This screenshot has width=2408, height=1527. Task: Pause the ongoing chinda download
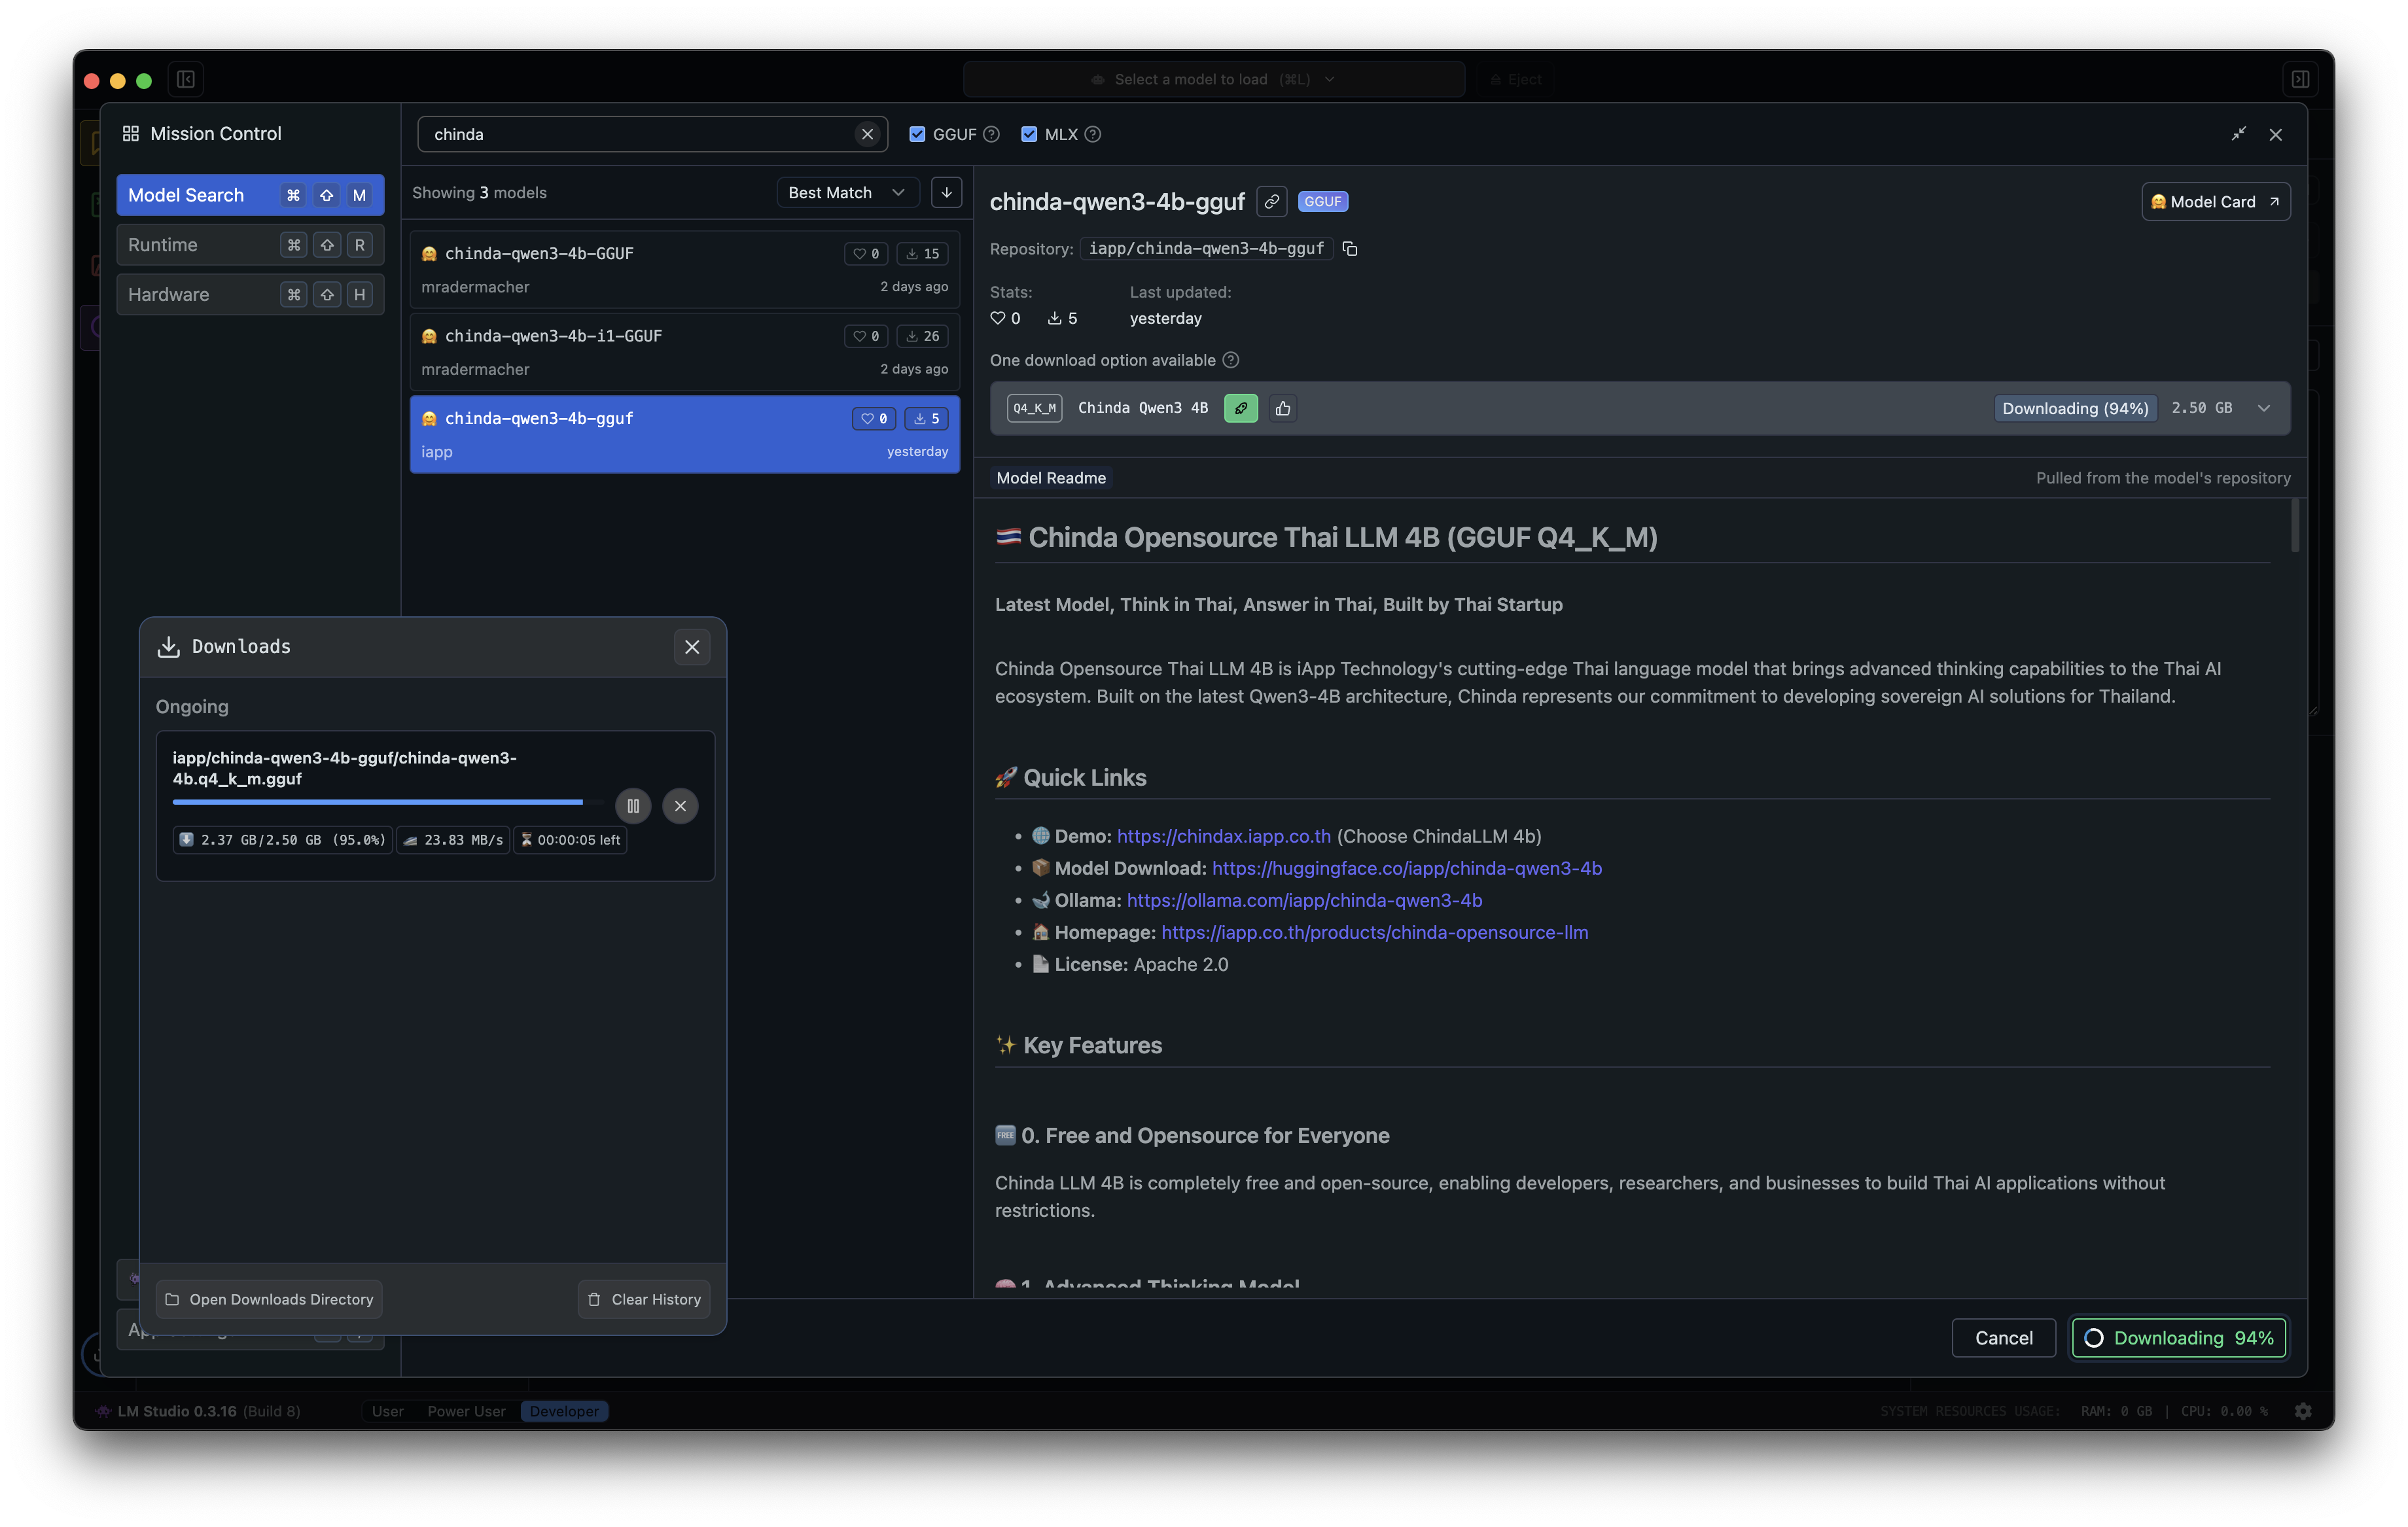[x=632, y=806]
